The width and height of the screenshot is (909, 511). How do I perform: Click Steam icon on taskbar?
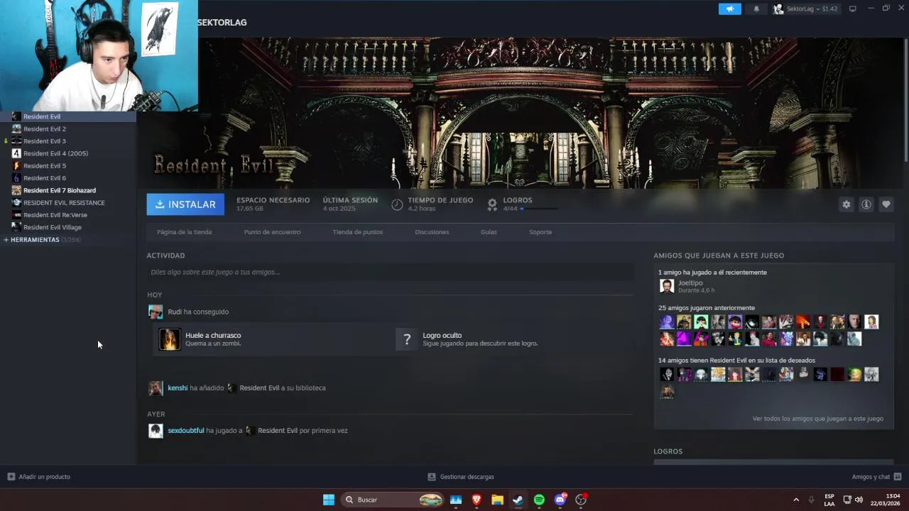click(x=518, y=500)
